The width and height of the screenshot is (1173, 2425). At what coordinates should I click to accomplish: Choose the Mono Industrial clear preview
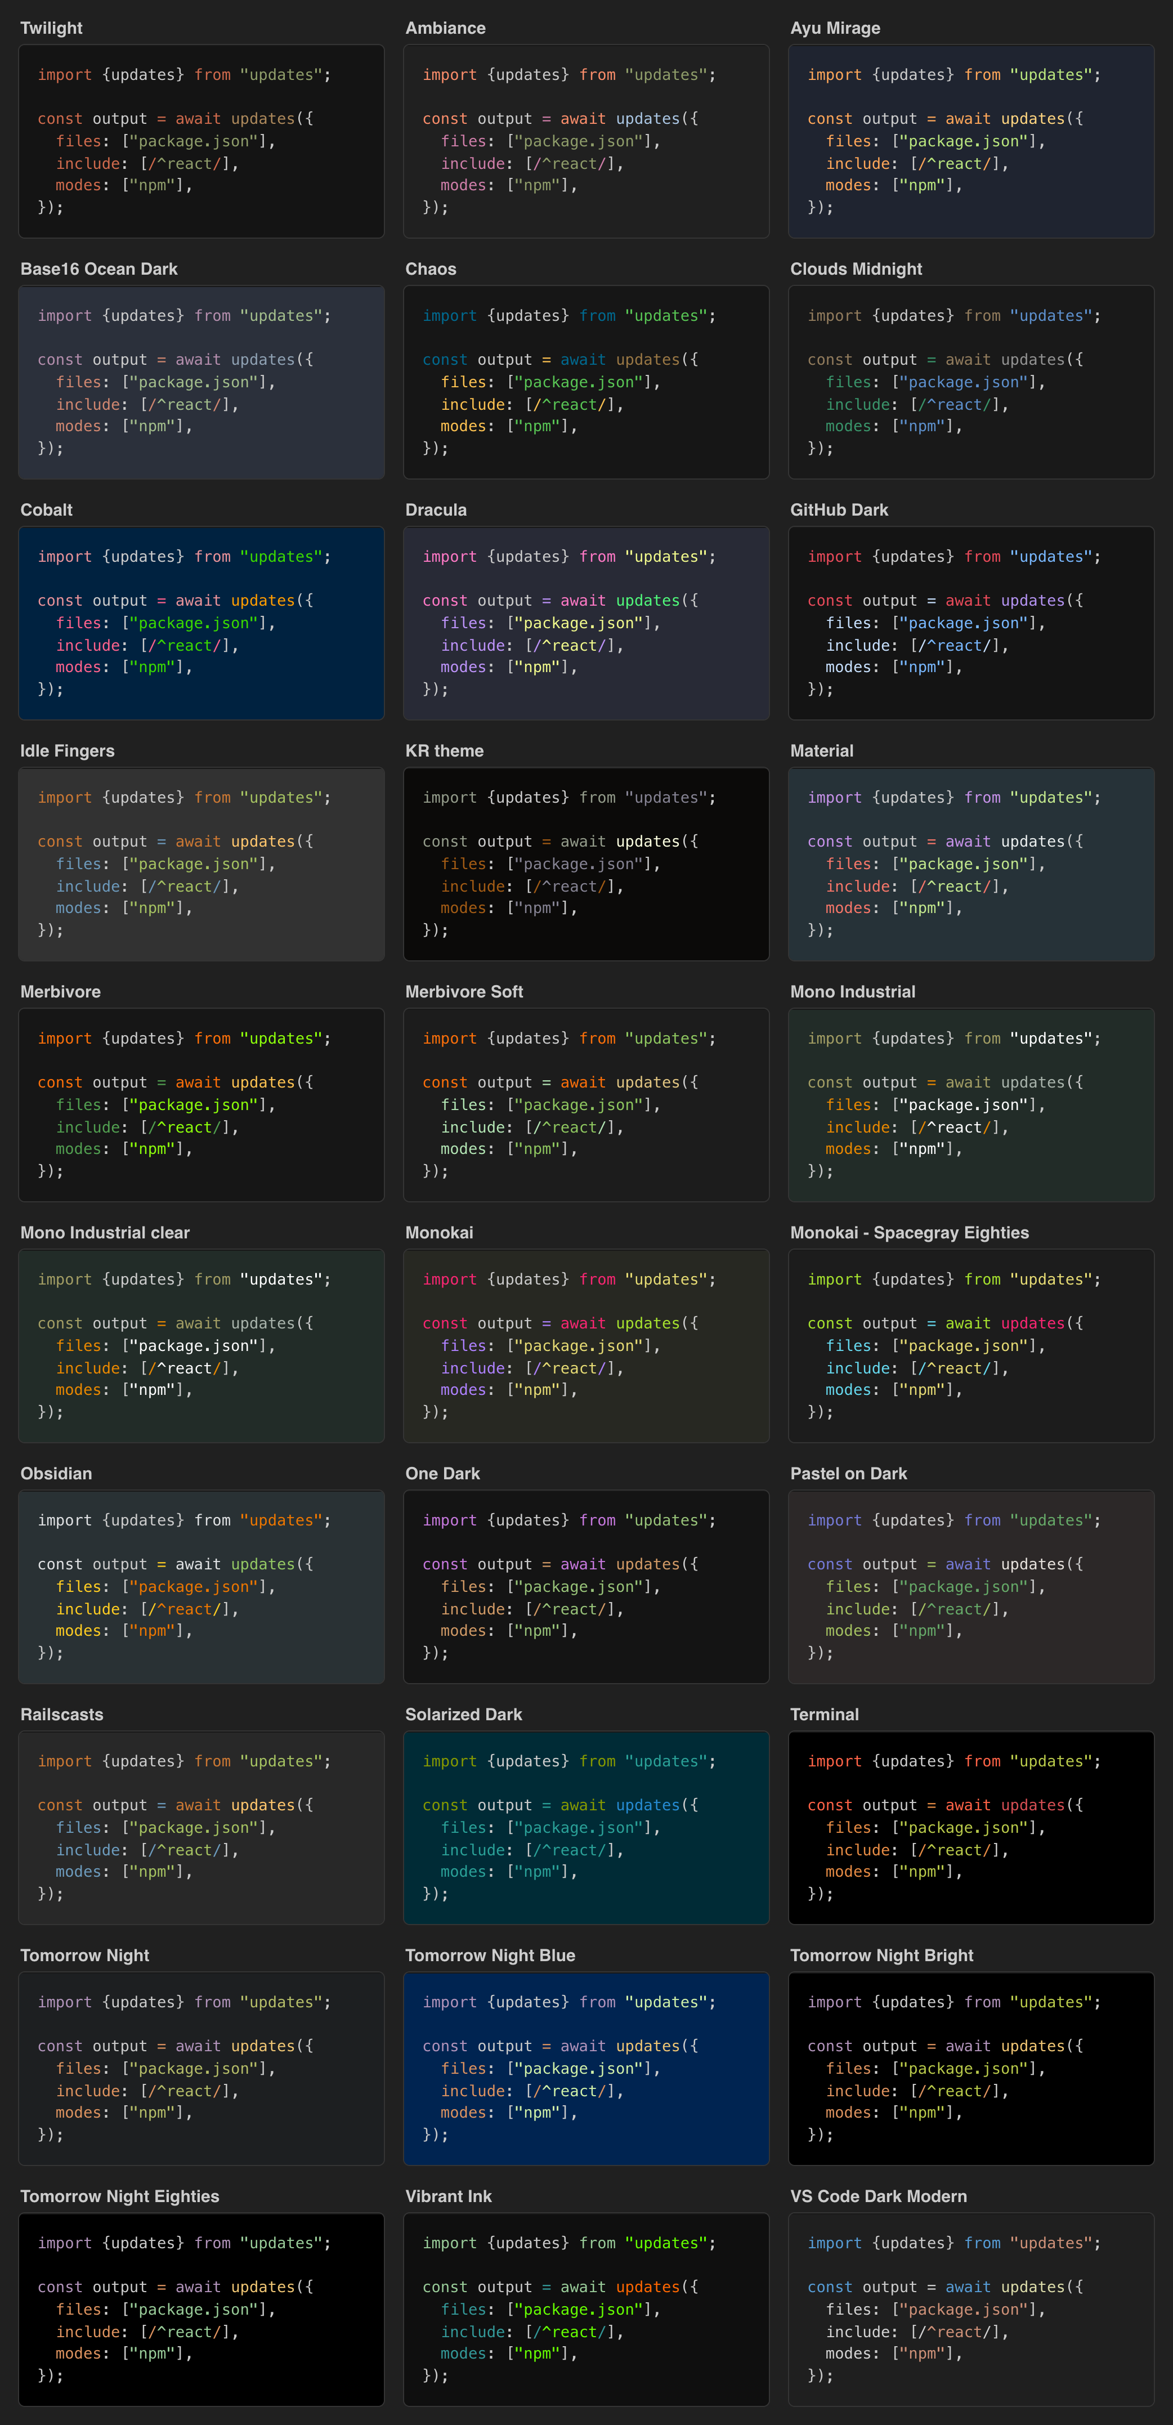coord(202,1346)
